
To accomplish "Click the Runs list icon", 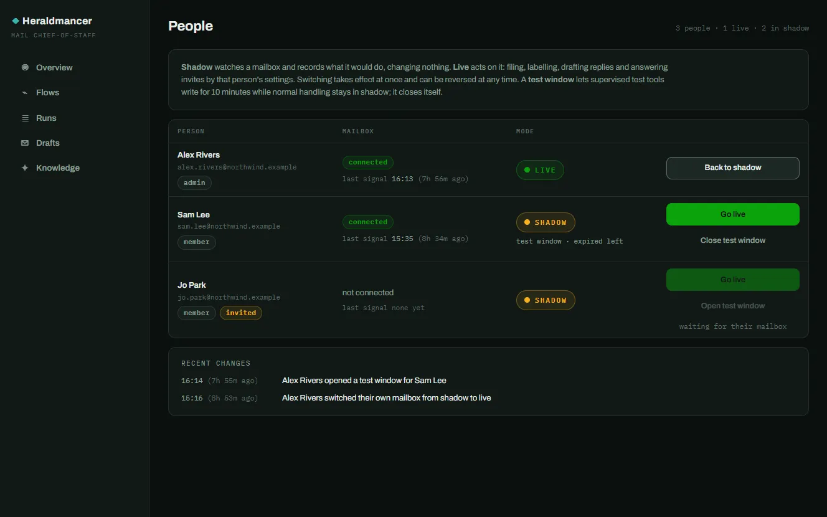I will coord(25,118).
